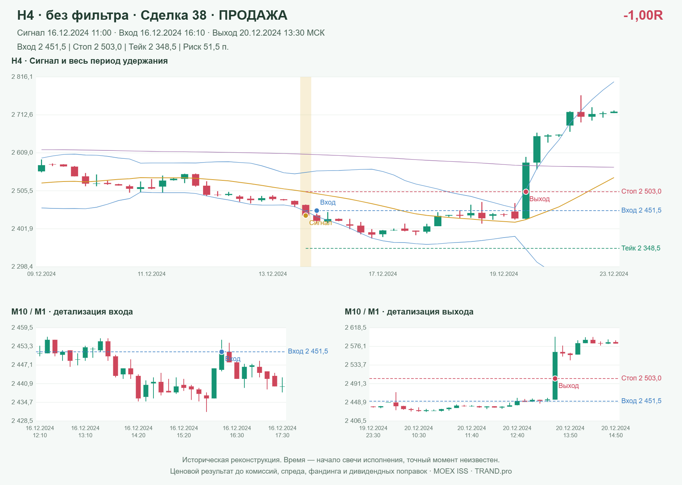Click the 'MOEX ISS · TRAND.pro' footer text
This screenshot has height=485, width=682.
click(472, 471)
